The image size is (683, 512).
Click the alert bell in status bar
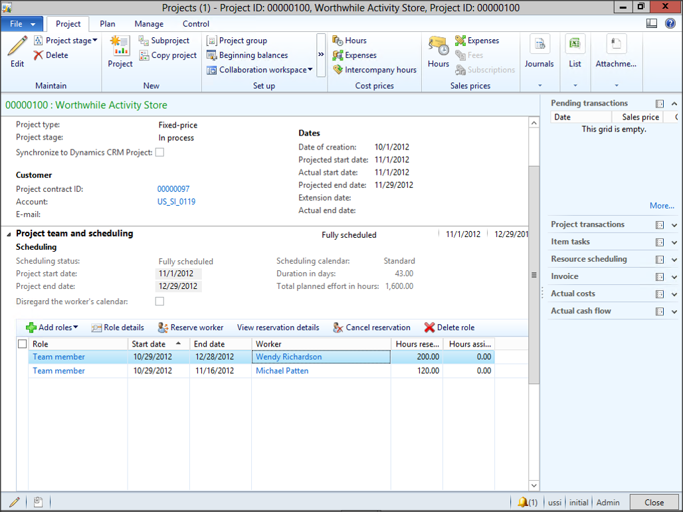coord(523,502)
